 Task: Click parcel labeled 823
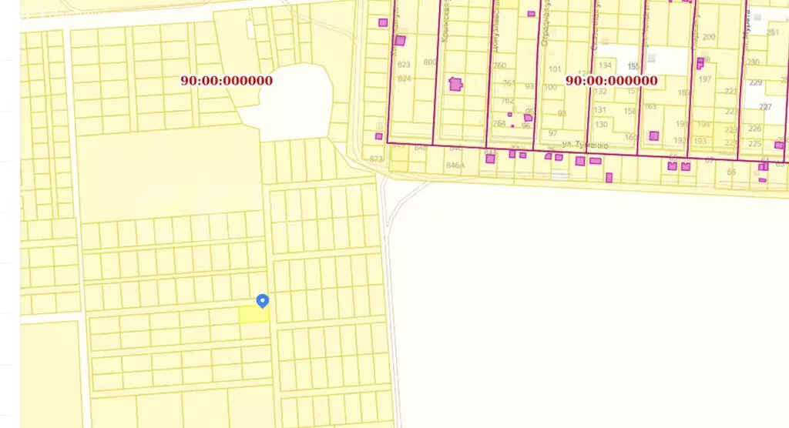tap(404, 65)
